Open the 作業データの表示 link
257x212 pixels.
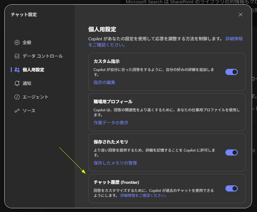(111, 123)
